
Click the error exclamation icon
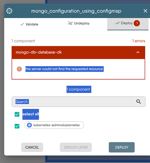click(x=19, y=69)
